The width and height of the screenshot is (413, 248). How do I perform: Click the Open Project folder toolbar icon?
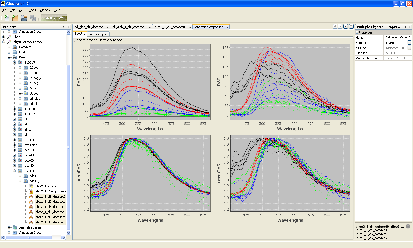(24, 18)
